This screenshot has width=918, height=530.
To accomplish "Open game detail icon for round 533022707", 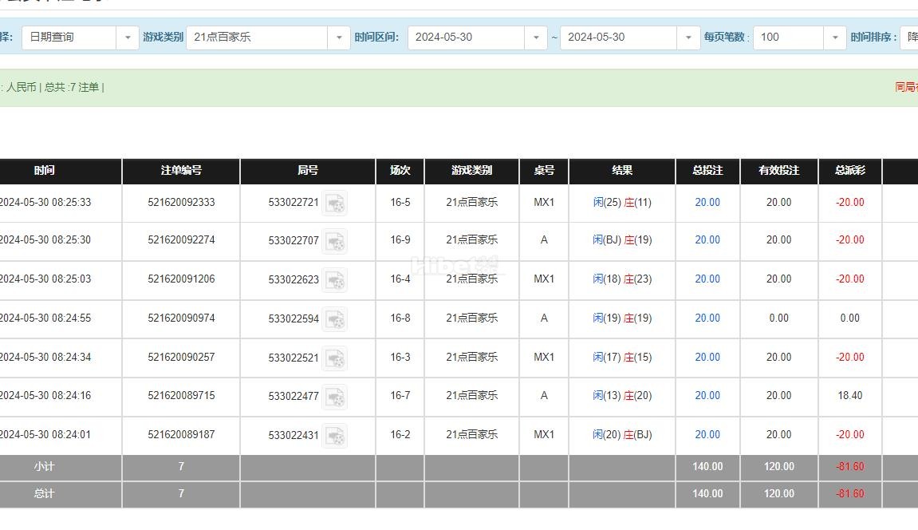I will [336, 241].
